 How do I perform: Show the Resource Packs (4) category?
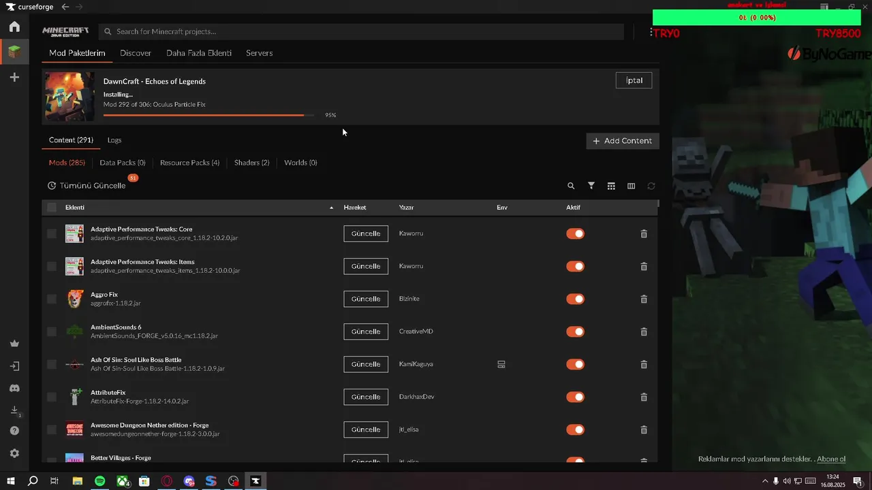pos(189,163)
